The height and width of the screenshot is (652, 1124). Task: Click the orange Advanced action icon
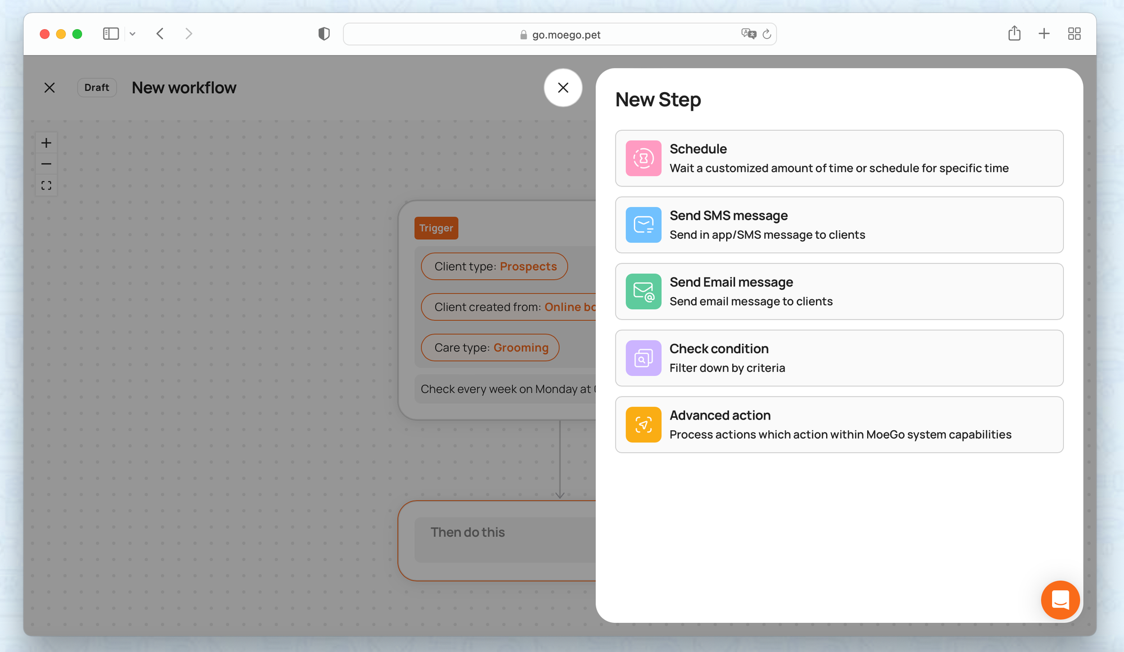point(643,425)
